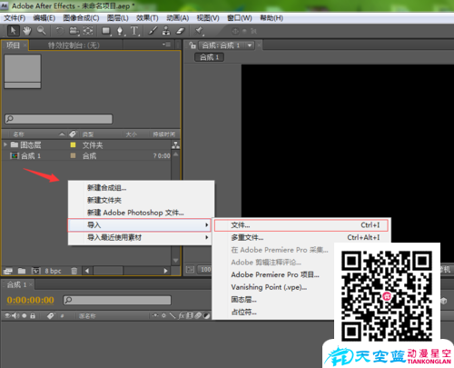Select the Pan Behind tool
The width and height of the screenshot is (454, 368).
tap(88, 31)
